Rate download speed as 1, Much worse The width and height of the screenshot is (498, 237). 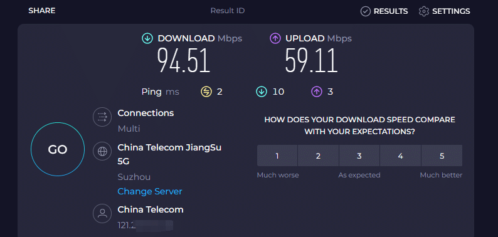point(277,155)
